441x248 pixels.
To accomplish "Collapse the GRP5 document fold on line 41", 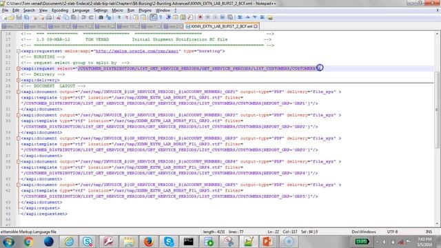I will [19, 185].
